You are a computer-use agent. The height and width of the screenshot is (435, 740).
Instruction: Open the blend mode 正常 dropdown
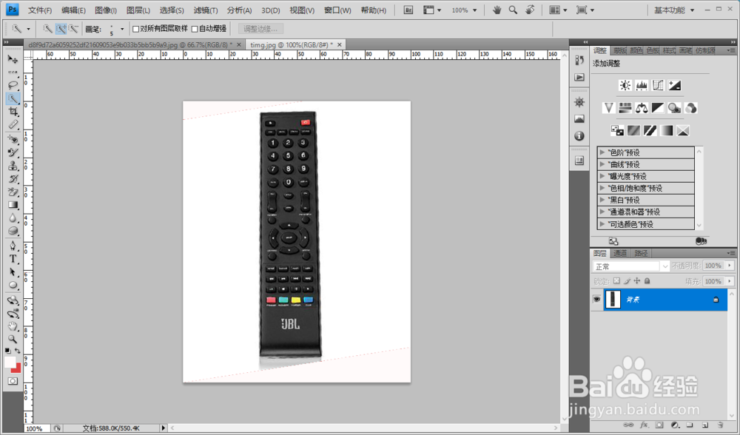[x=631, y=266]
